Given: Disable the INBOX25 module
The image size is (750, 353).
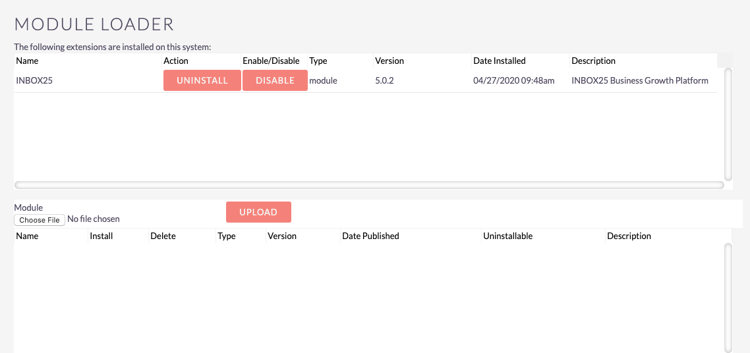Looking at the screenshot, I should click(275, 80).
